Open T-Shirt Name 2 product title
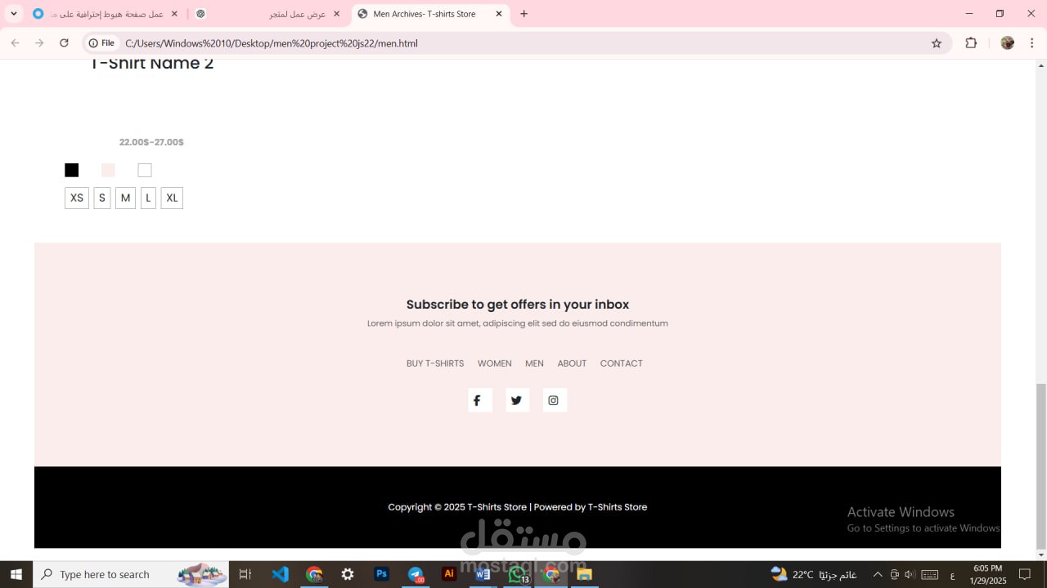 pyautogui.click(x=152, y=64)
